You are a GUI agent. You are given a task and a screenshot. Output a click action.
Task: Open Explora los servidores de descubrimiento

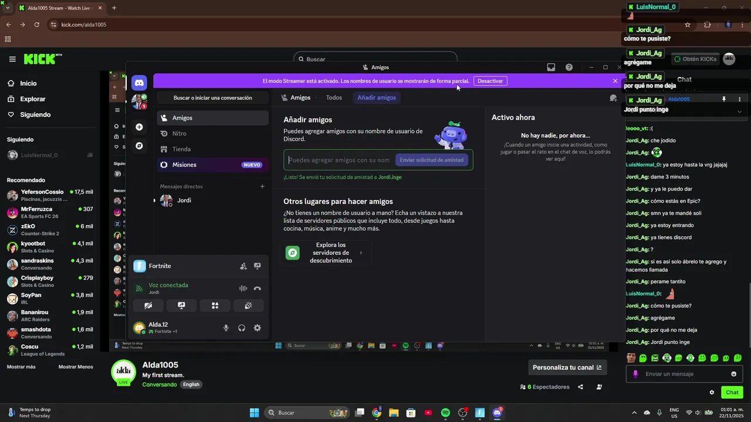tap(327, 253)
